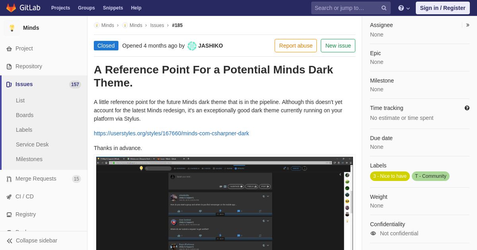Open the Groups menu in navbar
The height and width of the screenshot is (250, 477).
[x=86, y=8]
